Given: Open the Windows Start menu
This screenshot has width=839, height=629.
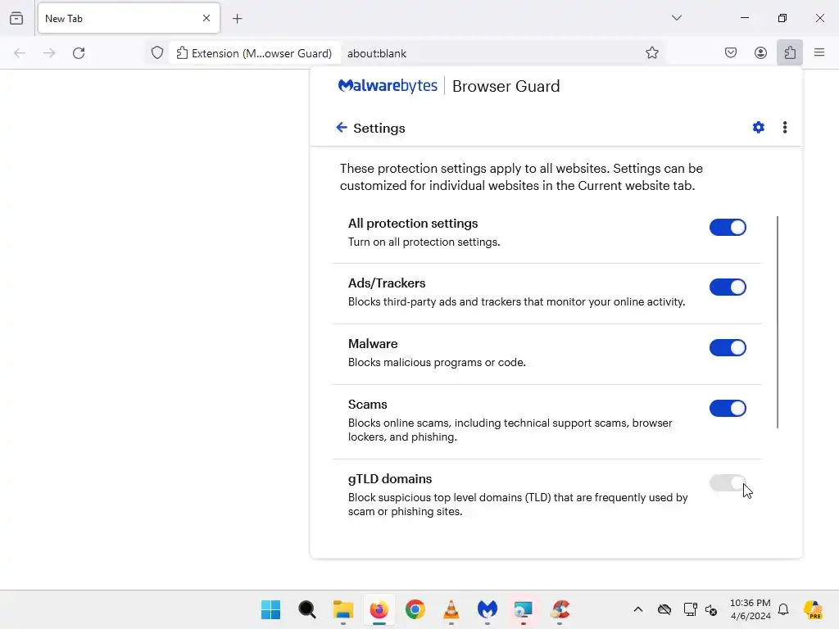Looking at the screenshot, I should tap(270, 609).
